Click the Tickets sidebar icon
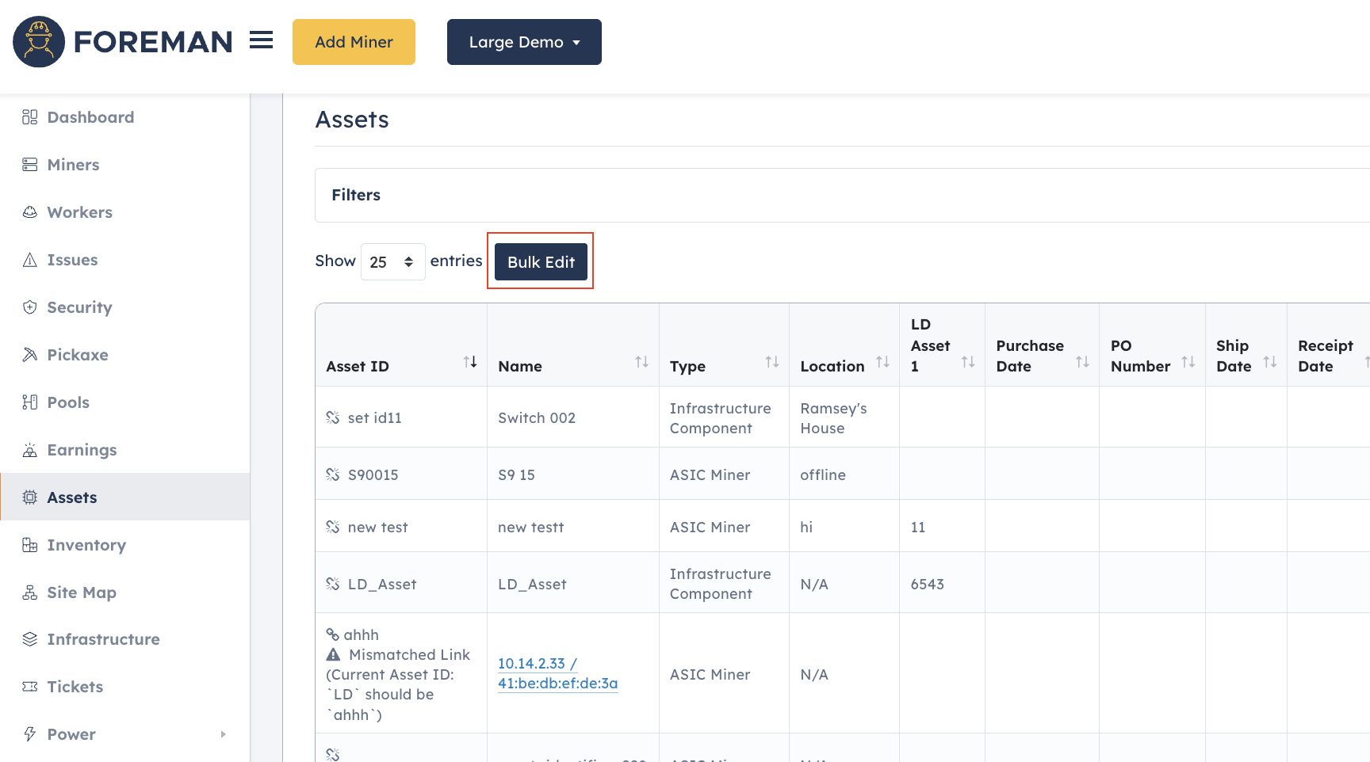Screen dimensions: 1370x762 [x=30, y=687]
